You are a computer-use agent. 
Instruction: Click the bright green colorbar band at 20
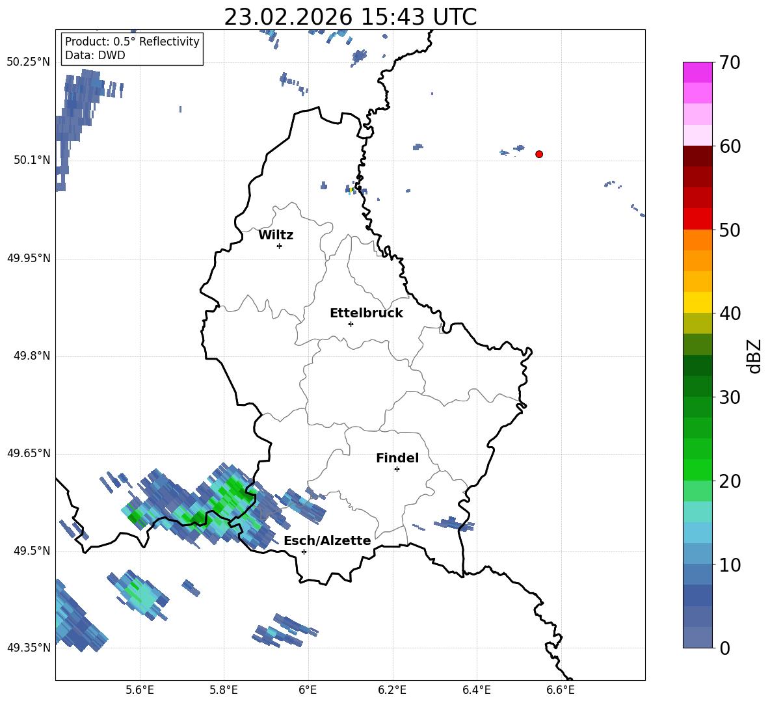[697, 470]
